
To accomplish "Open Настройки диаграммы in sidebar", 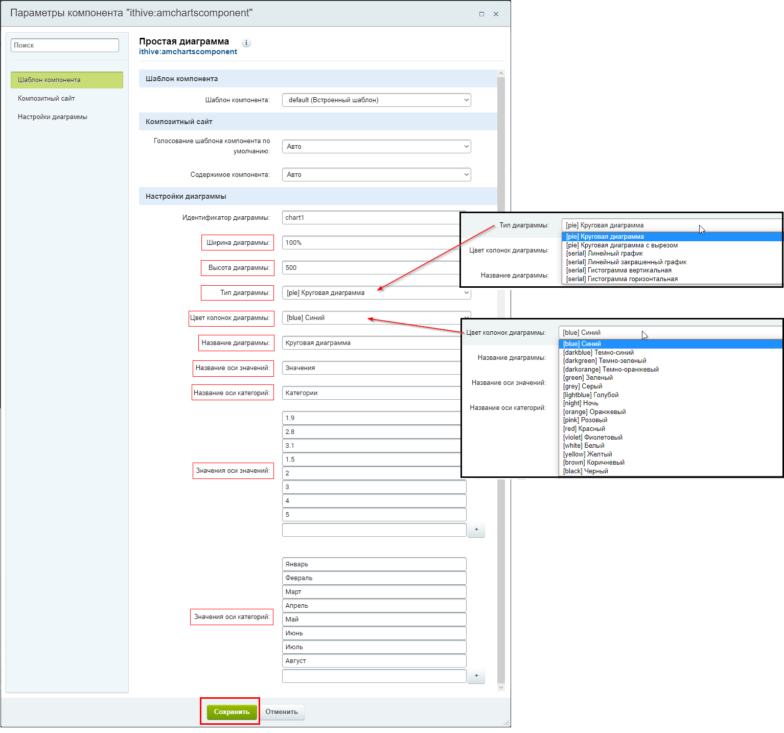I will (x=52, y=117).
